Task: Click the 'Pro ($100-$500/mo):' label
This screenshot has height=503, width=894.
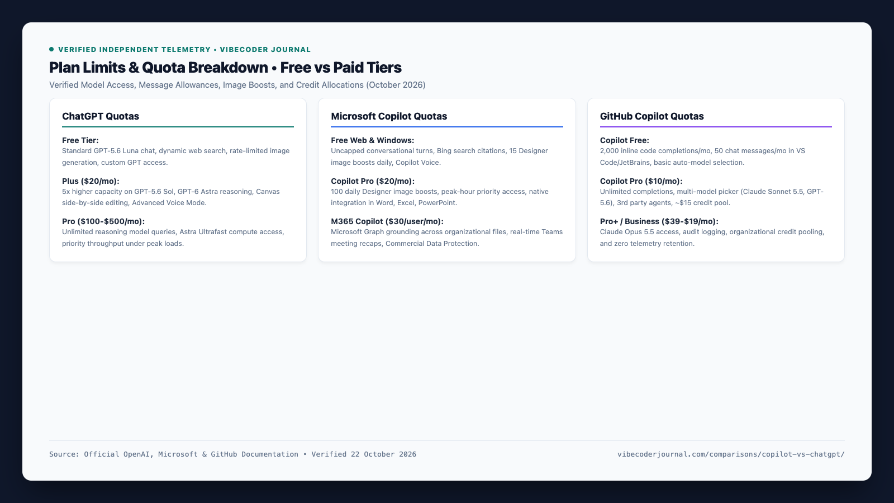Action: [x=103, y=221]
